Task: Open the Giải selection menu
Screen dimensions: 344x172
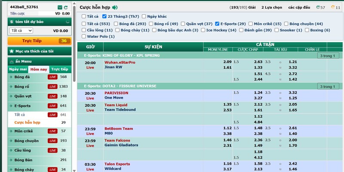Action: [243, 7]
